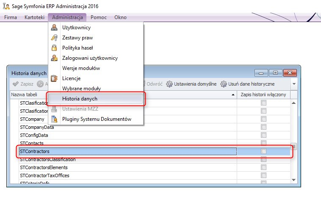Click the Usuń dane historyczne gear icon
This screenshot has width=321, height=206.
224,84
